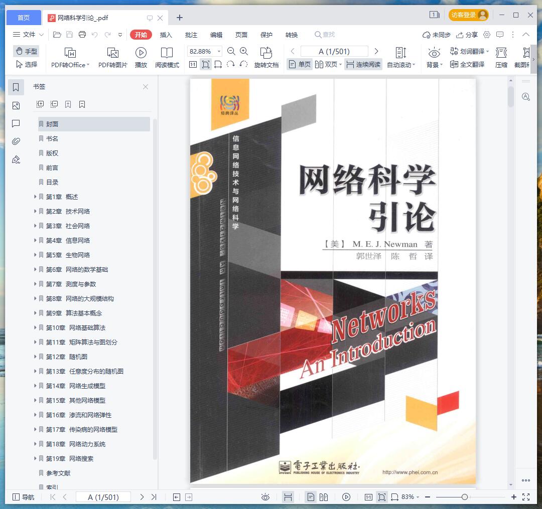Rotate counterclockwise icon in ribbon

[x=243, y=64]
